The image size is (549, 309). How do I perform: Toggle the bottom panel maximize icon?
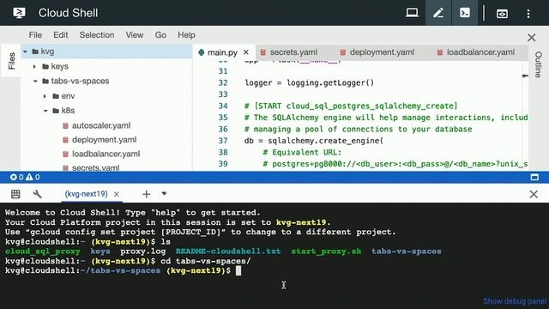click(534, 178)
